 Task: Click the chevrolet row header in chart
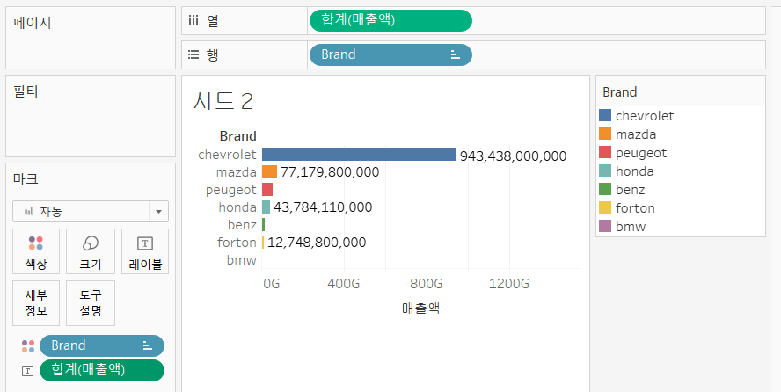pyautogui.click(x=227, y=155)
